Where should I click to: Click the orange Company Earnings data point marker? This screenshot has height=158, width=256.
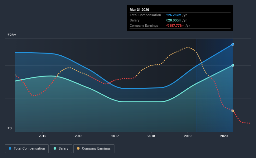pyautogui.click(x=233, y=111)
